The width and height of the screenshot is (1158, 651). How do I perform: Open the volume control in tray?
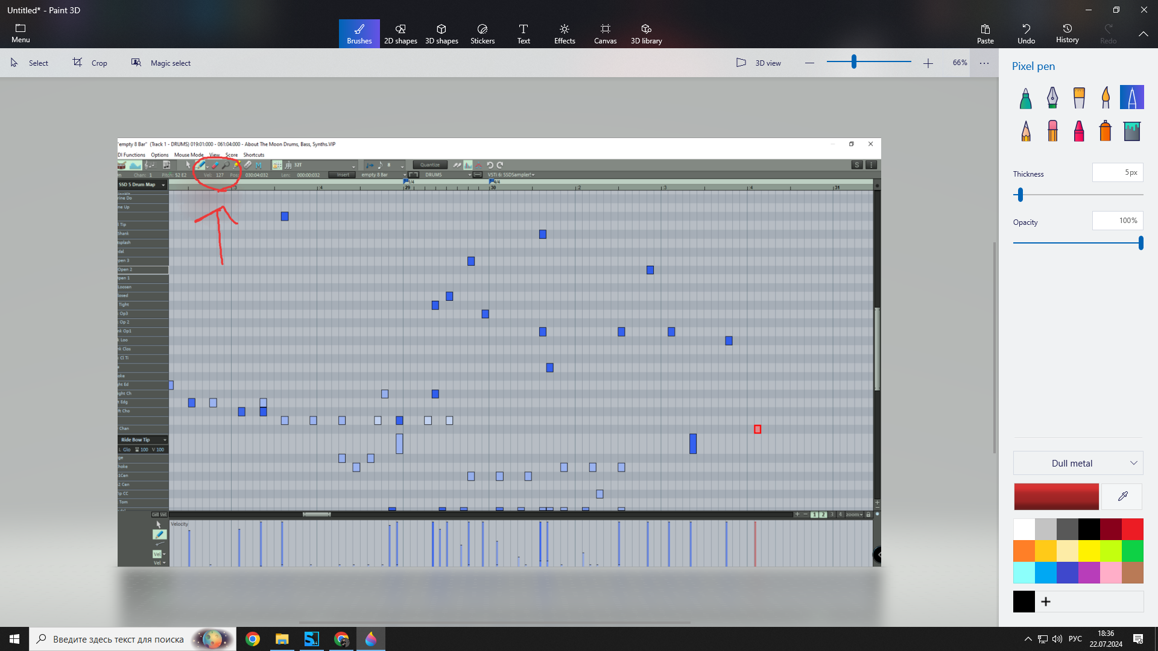pyautogui.click(x=1057, y=639)
